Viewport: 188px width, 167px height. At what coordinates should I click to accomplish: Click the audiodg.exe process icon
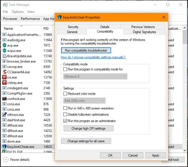point(4,40)
